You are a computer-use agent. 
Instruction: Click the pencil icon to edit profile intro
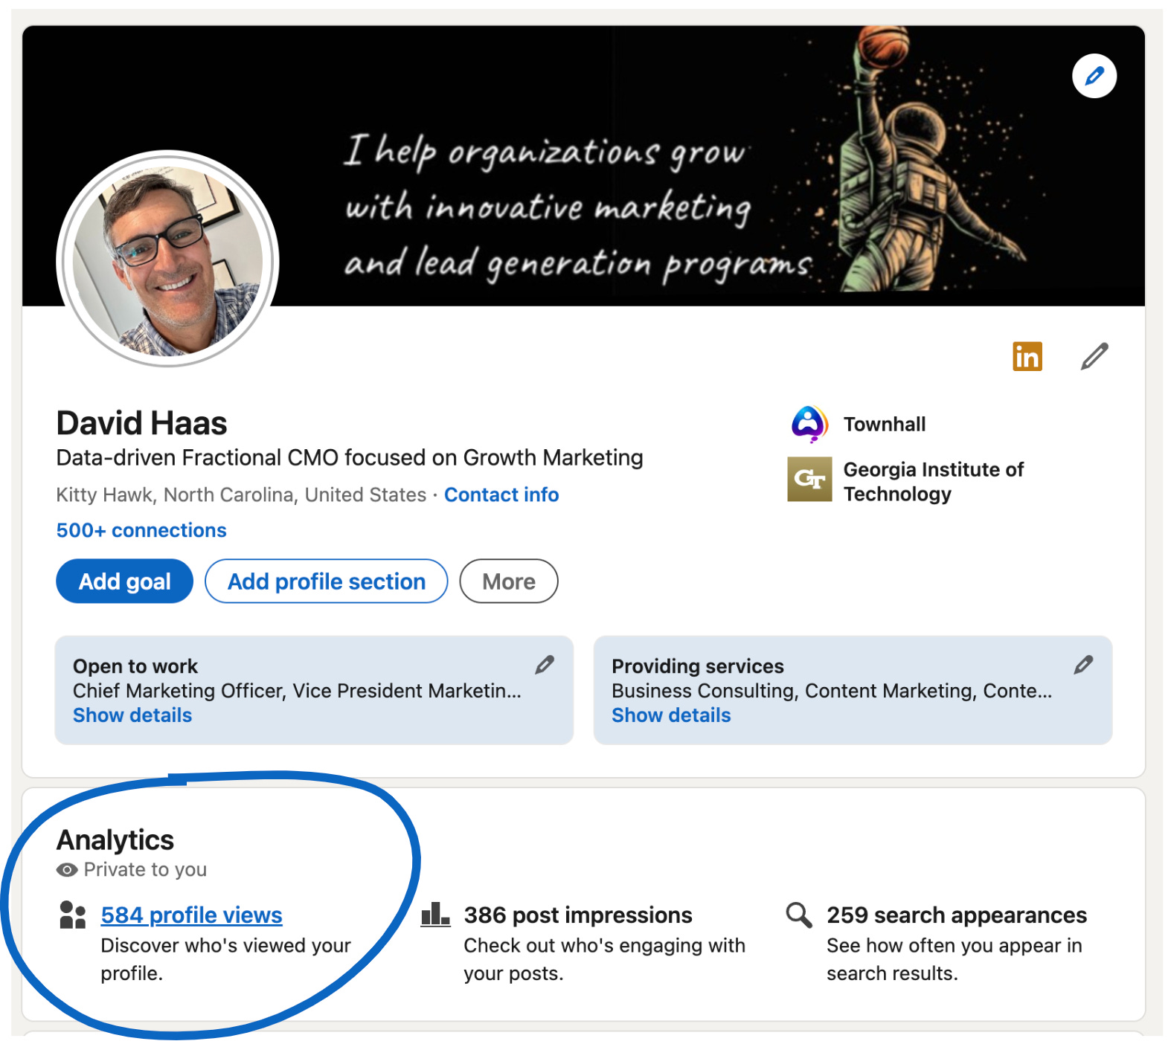pyautogui.click(x=1094, y=356)
